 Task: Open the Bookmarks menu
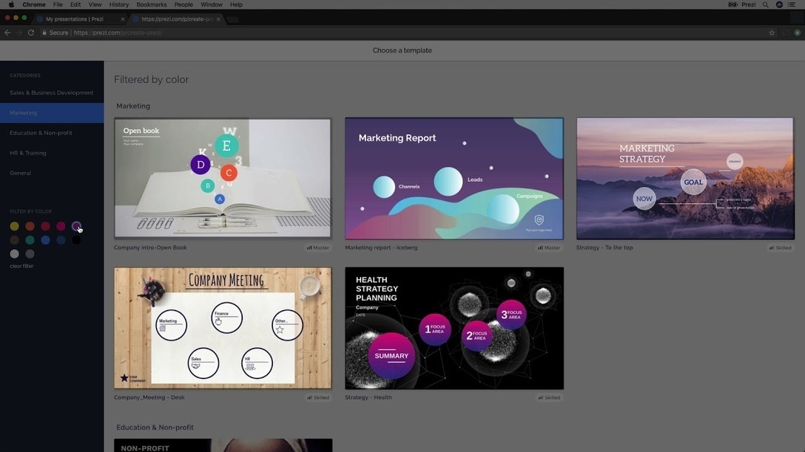151,4
